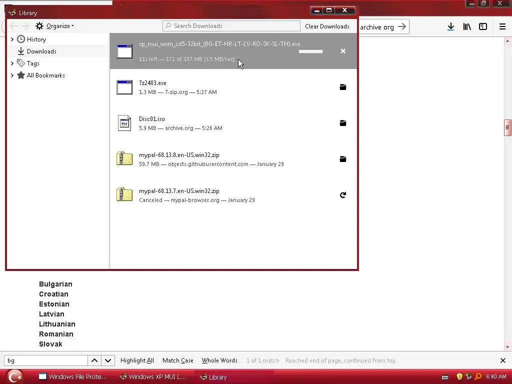Expand the All Bookmarks tree node

pos(12,75)
